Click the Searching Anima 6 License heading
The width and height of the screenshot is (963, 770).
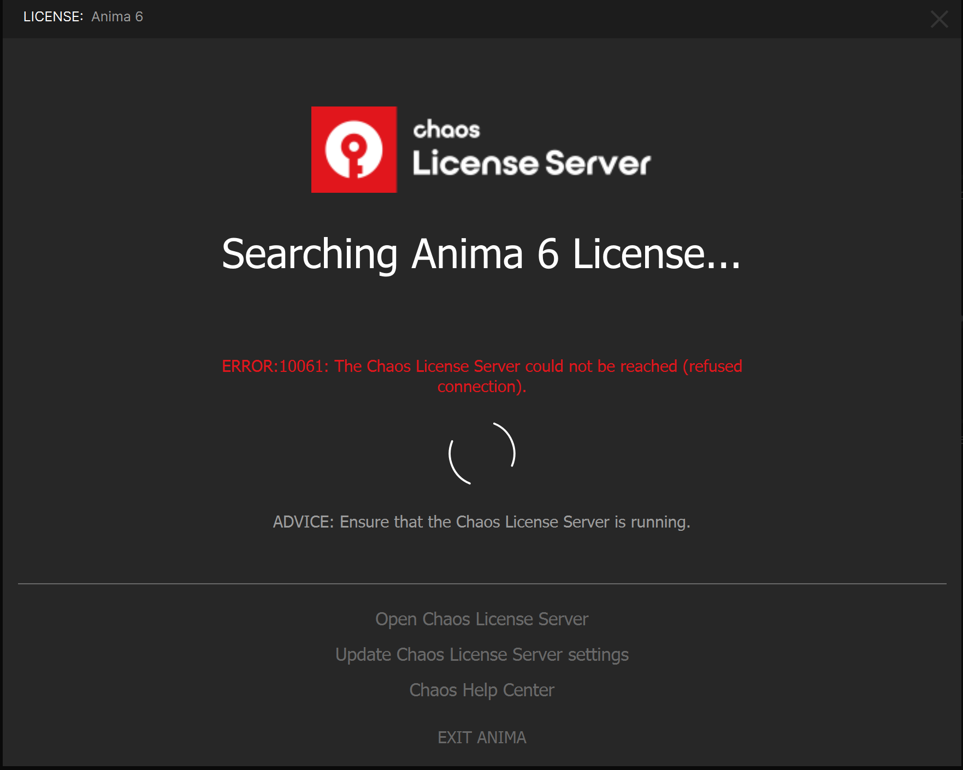point(481,254)
